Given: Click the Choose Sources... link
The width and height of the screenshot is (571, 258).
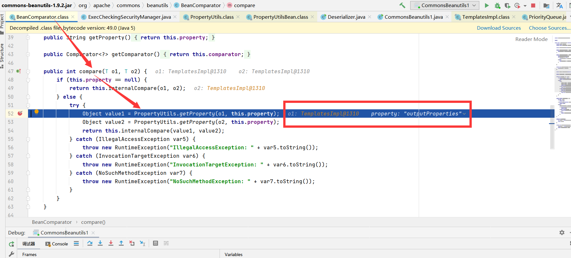Looking at the screenshot, I should coord(550,28).
